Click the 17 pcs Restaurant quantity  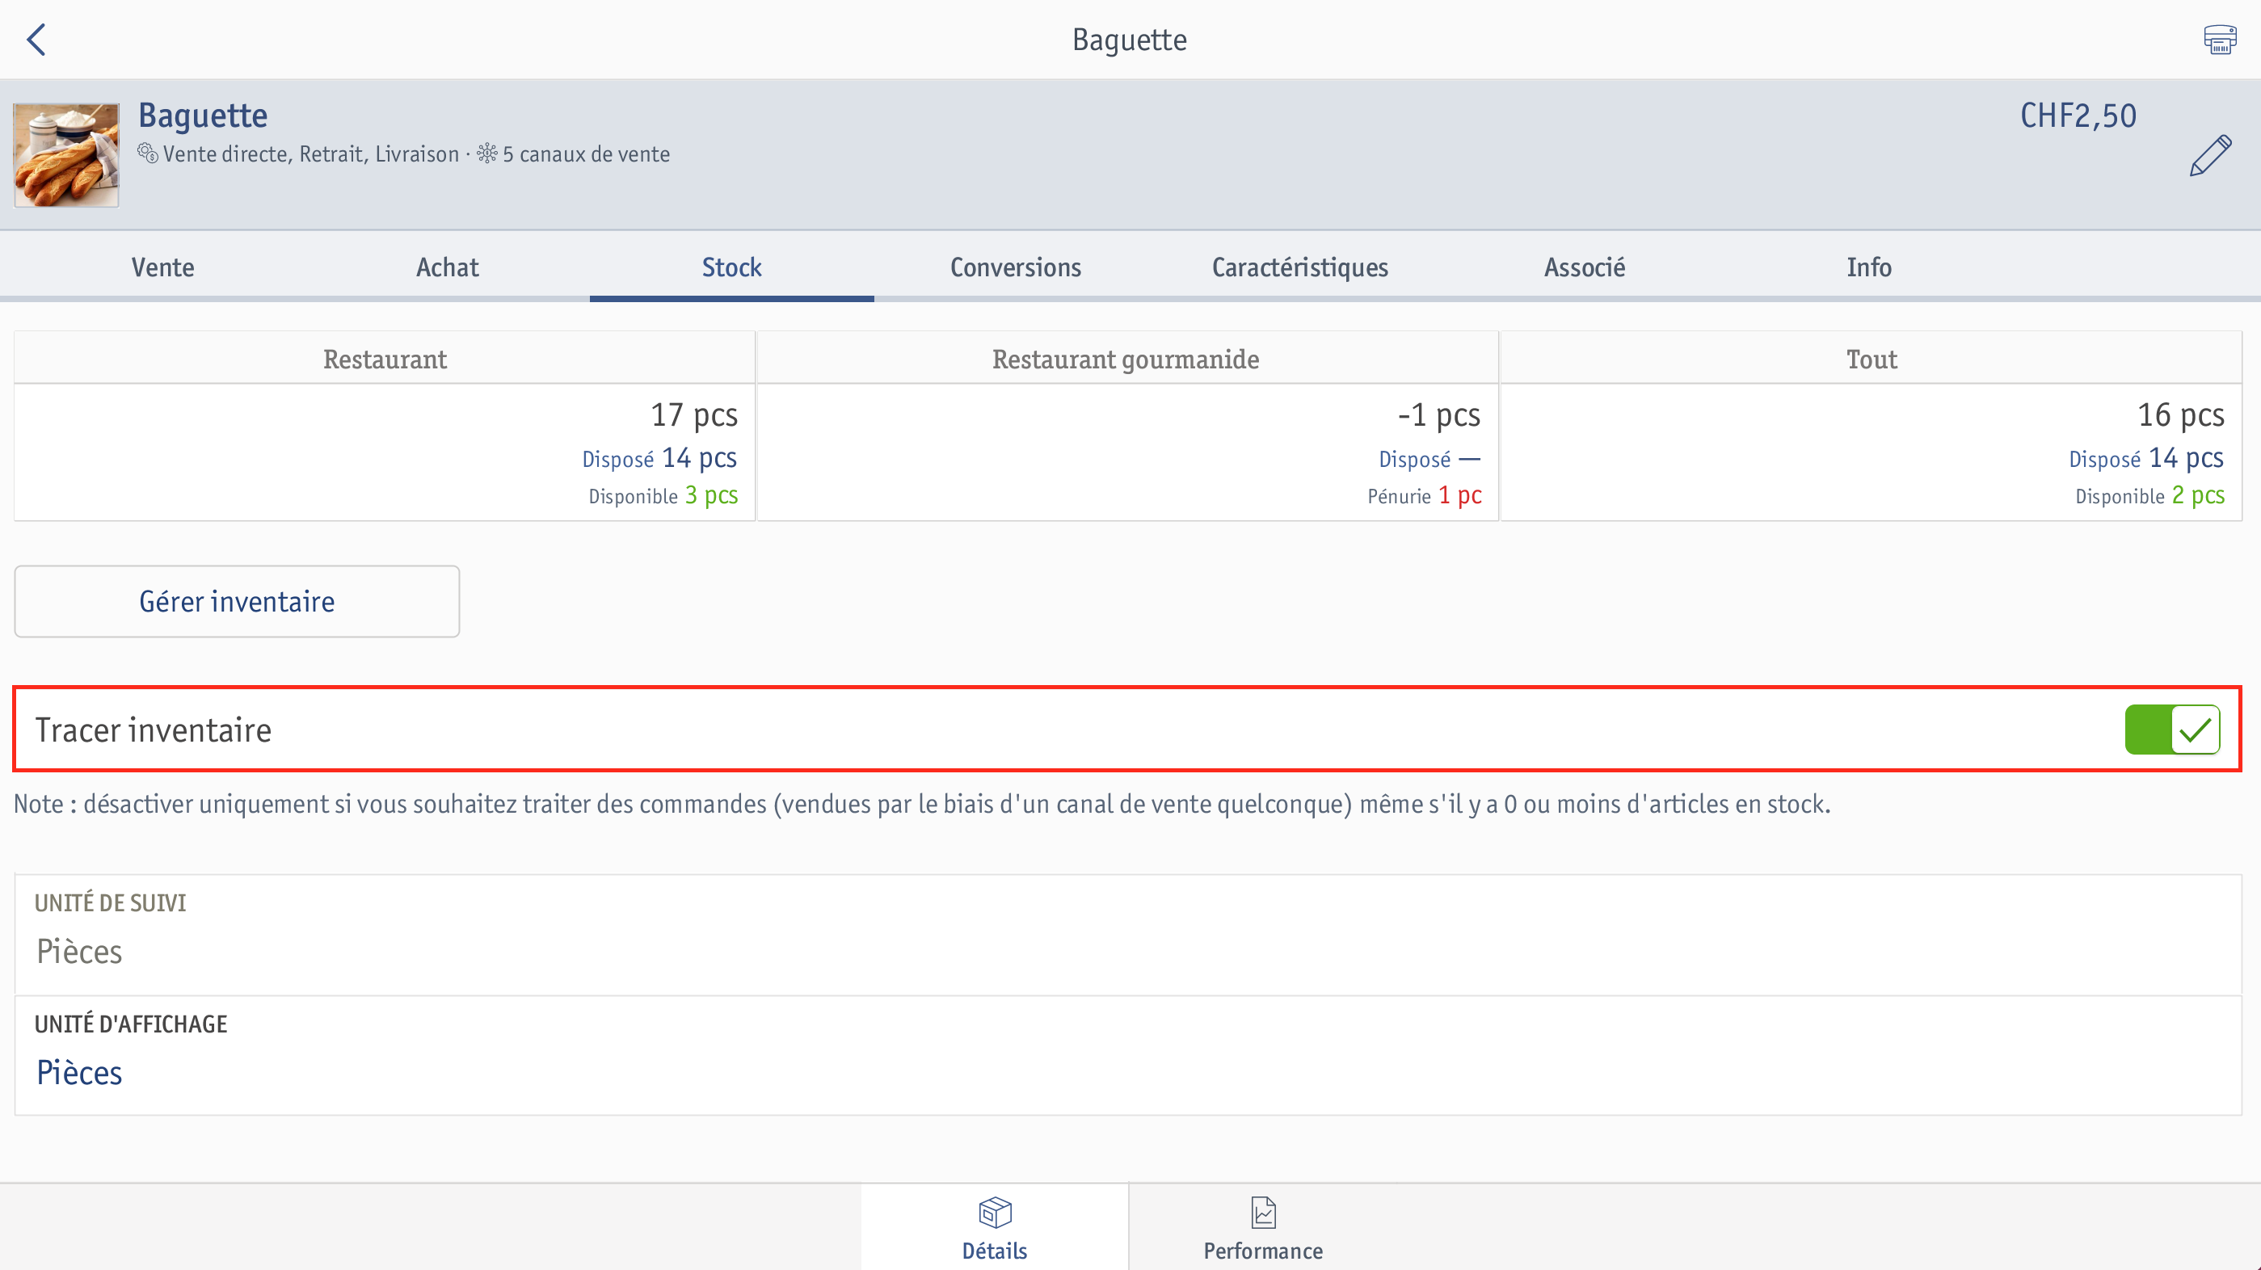(693, 414)
